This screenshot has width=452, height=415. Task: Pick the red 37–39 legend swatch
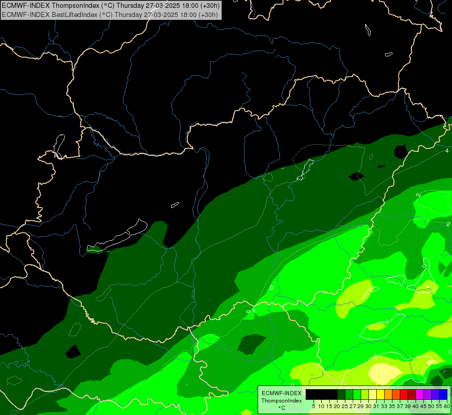tap(404, 394)
